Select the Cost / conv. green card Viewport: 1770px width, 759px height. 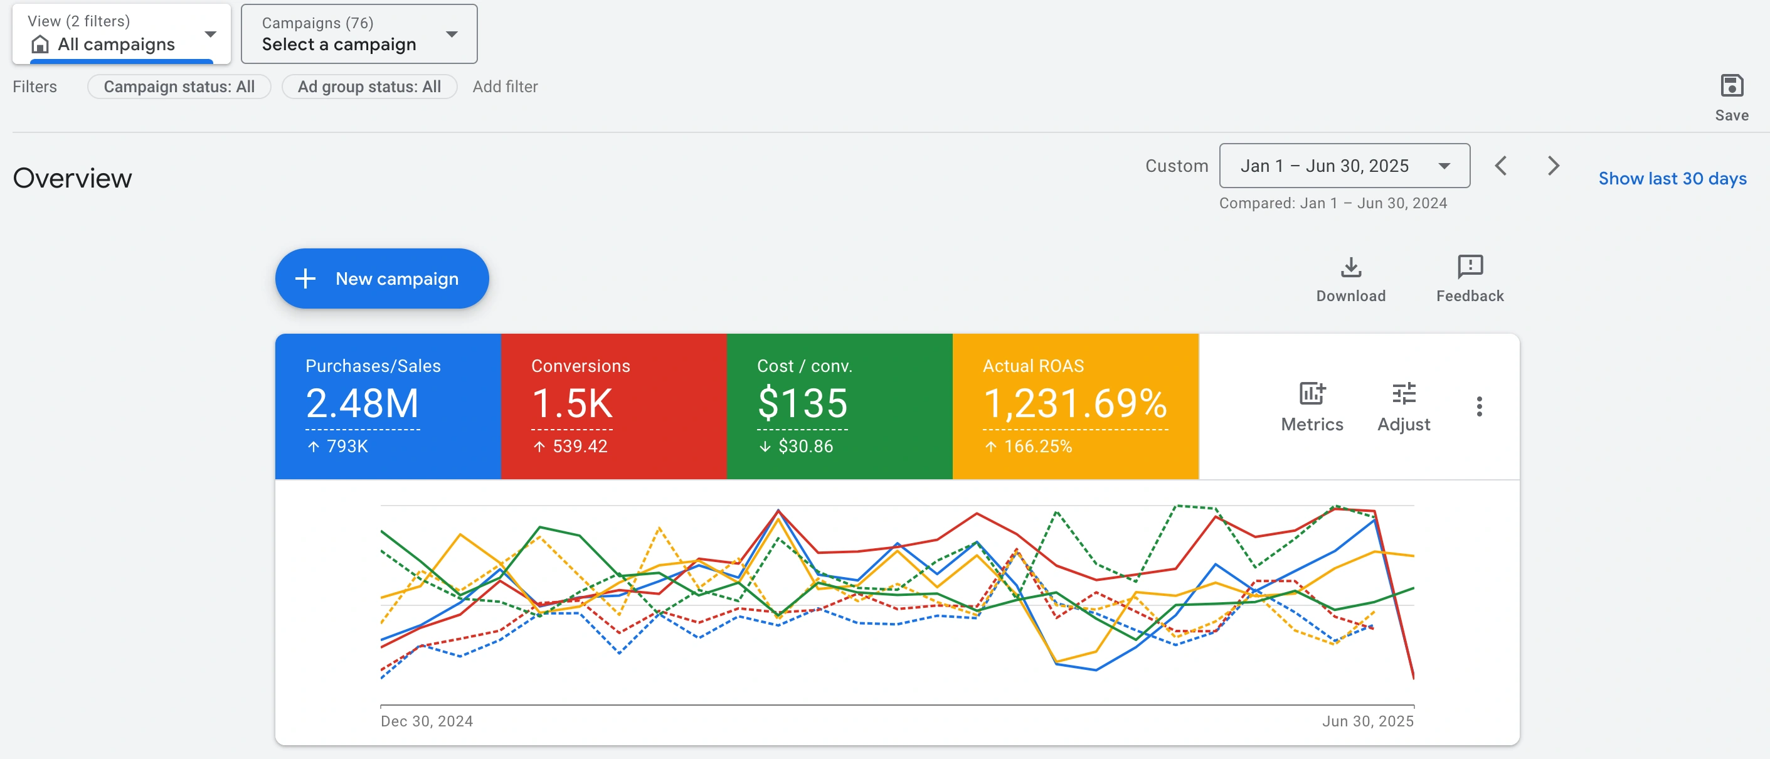pos(839,406)
